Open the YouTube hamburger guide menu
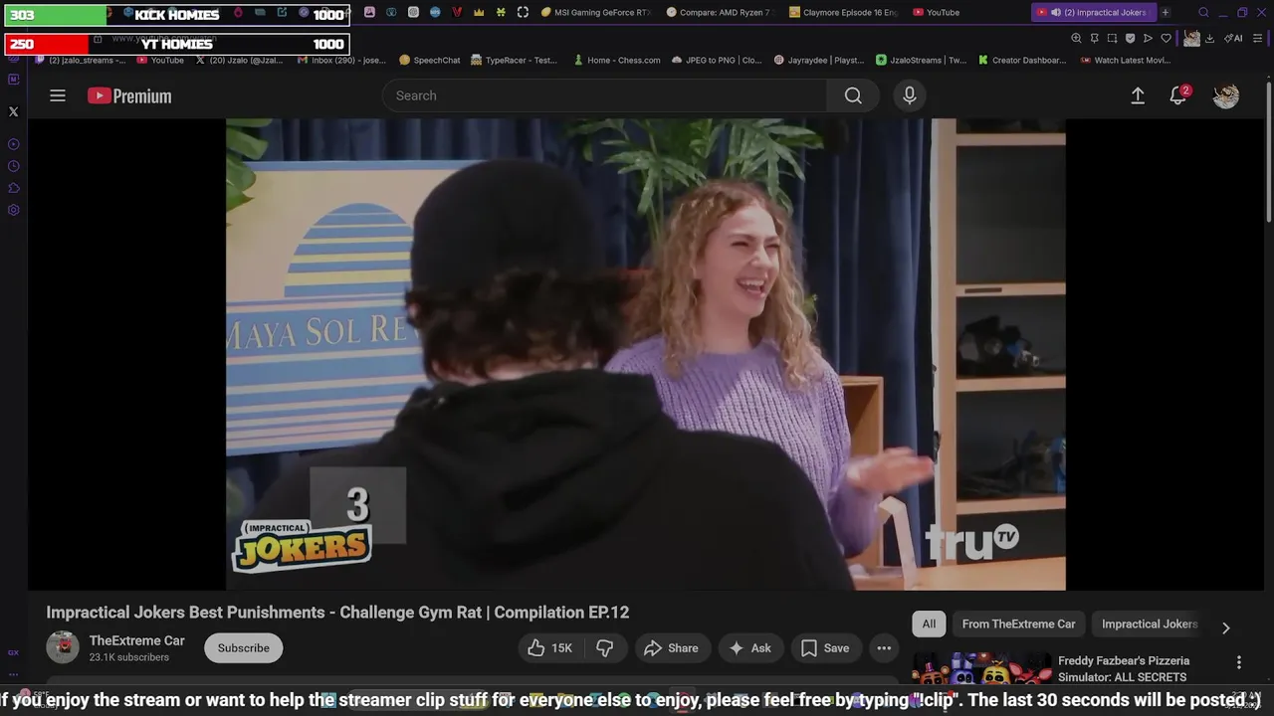Screen dimensions: 1274x716 58,95
